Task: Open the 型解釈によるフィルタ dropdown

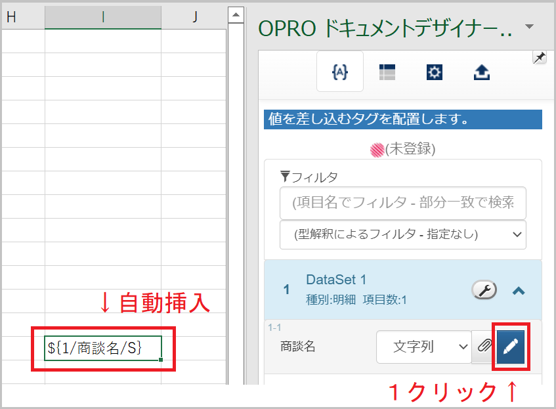Action: pyautogui.click(x=402, y=234)
